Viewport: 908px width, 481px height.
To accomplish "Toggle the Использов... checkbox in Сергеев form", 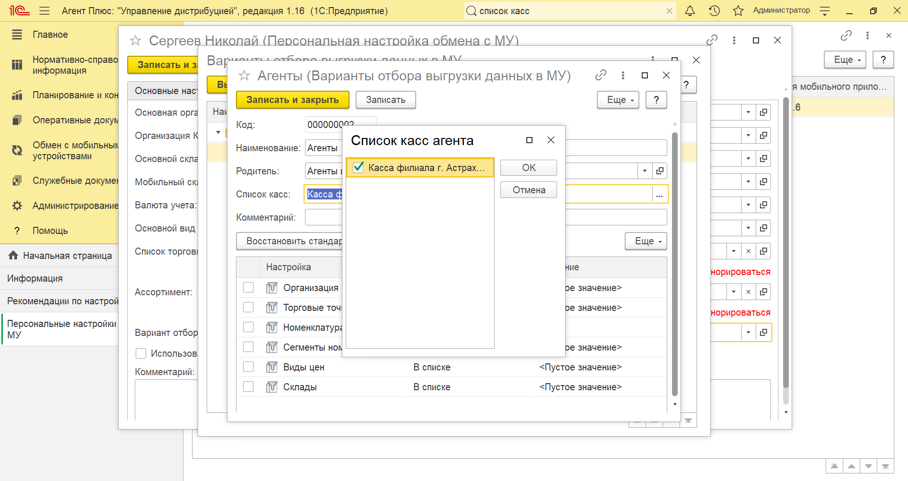I will (141, 353).
